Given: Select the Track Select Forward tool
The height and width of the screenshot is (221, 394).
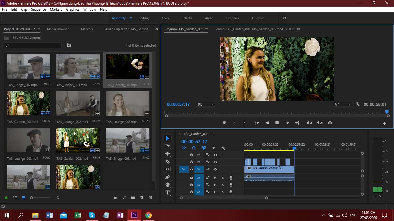Looking at the screenshot, I should pyautogui.click(x=168, y=146).
